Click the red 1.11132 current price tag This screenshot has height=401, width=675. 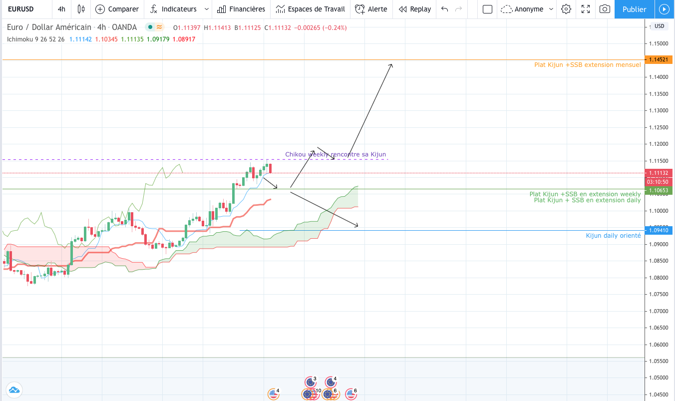(659, 173)
